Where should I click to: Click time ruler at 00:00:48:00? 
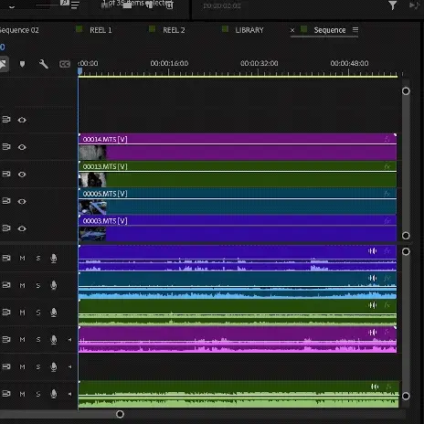pyautogui.click(x=349, y=63)
